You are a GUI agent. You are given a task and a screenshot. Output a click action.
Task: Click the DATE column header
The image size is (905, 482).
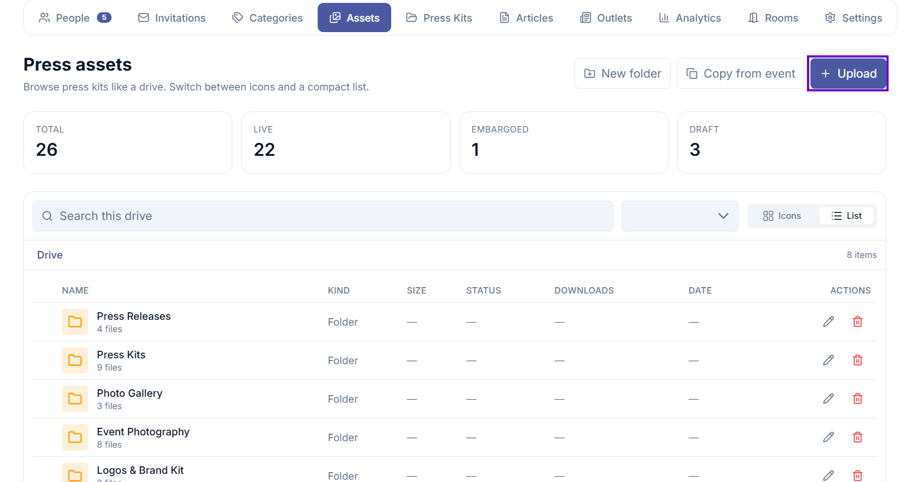pos(700,291)
